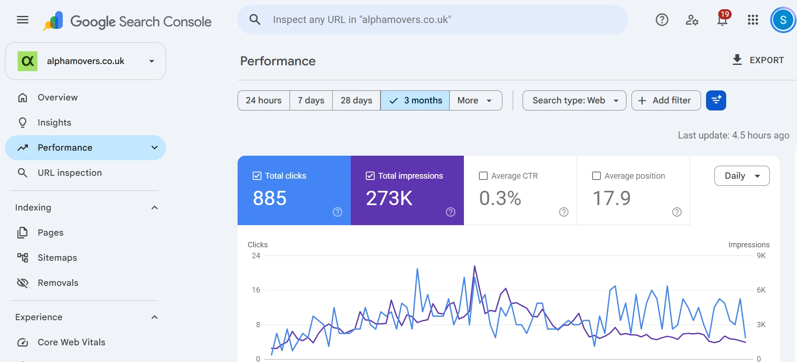This screenshot has height=362, width=797.
Task: Click the Core Web Vitals gauge icon
Action: (23, 342)
